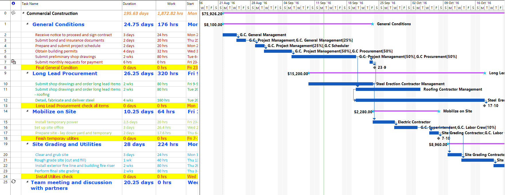Click the Mobilize on Site purple summary bar

point(406,111)
